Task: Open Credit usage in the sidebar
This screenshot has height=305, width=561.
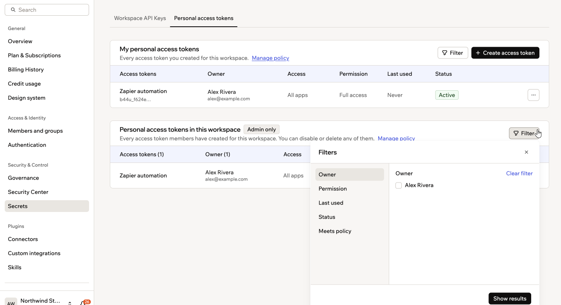Action: (x=47, y=84)
